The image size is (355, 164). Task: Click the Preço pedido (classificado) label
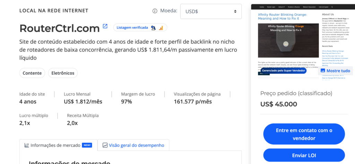[296, 93]
